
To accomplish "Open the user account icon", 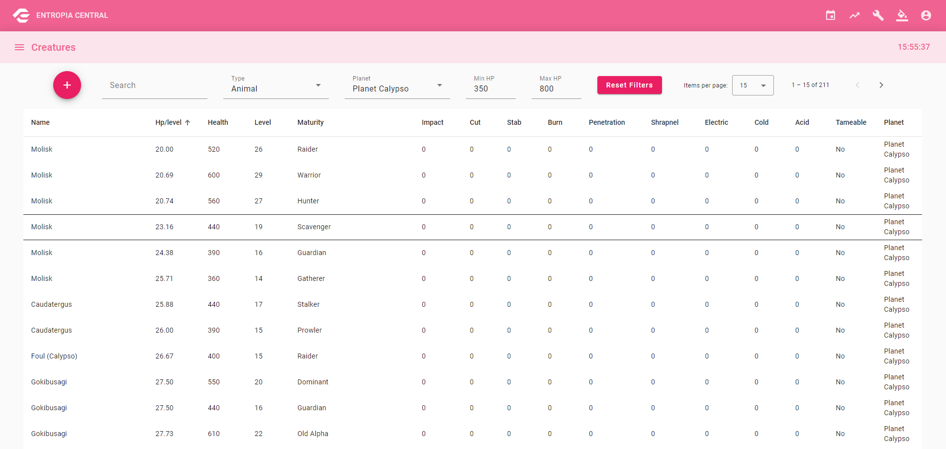I will click(x=926, y=15).
